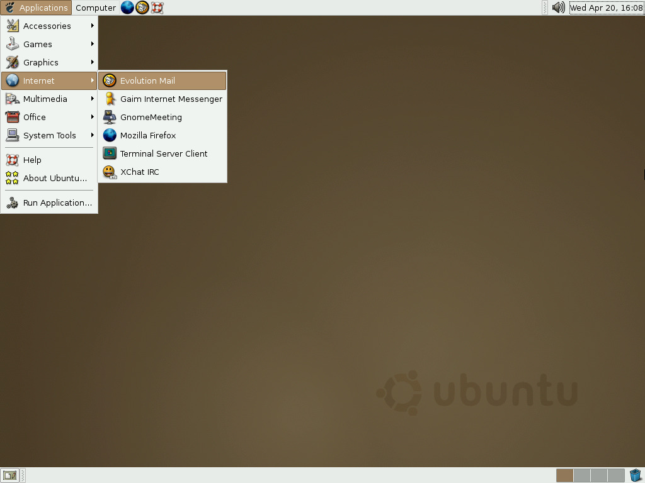The image size is (645, 483).
Task: Click the volume speaker icon
Action: pyautogui.click(x=558, y=8)
